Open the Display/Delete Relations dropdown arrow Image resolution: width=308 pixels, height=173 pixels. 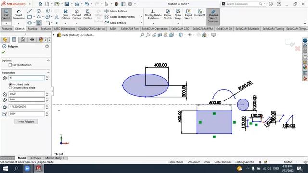pos(153,23)
